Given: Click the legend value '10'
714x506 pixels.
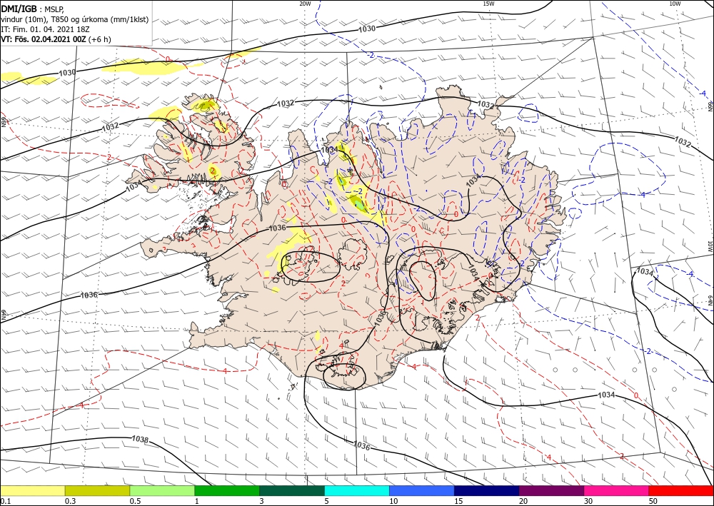Looking at the screenshot, I should (393, 501).
